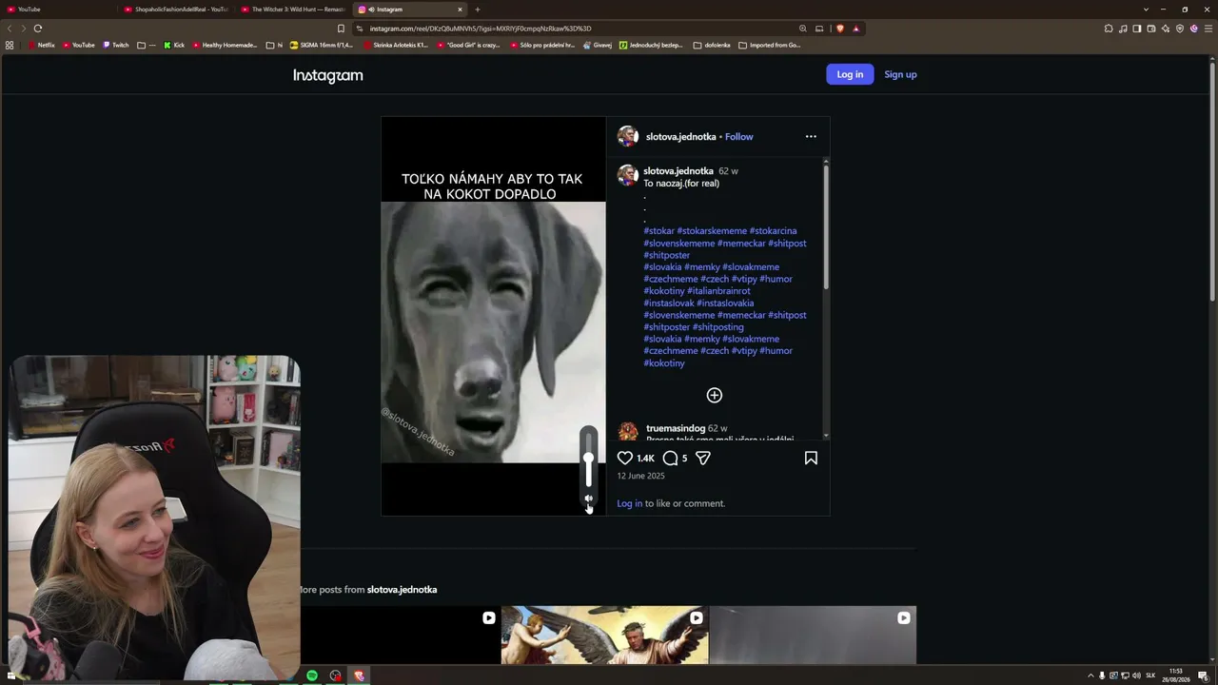Open the #instaslovak hashtag
This screenshot has width=1218, height=685.
(x=669, y=303)
